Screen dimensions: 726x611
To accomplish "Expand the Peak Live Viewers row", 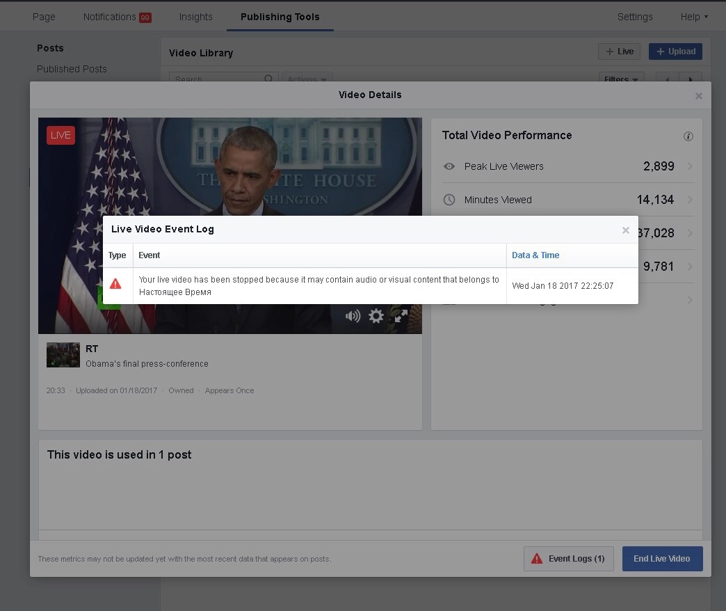I will [x=690, y=166].
